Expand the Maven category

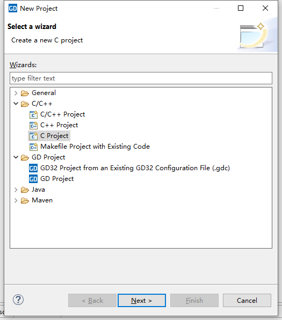pos(16,200)
